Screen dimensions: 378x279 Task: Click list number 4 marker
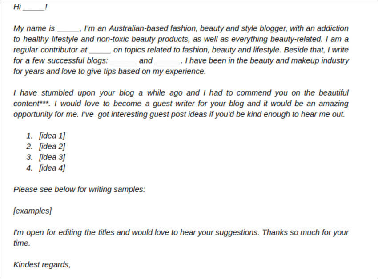[29, 168]
